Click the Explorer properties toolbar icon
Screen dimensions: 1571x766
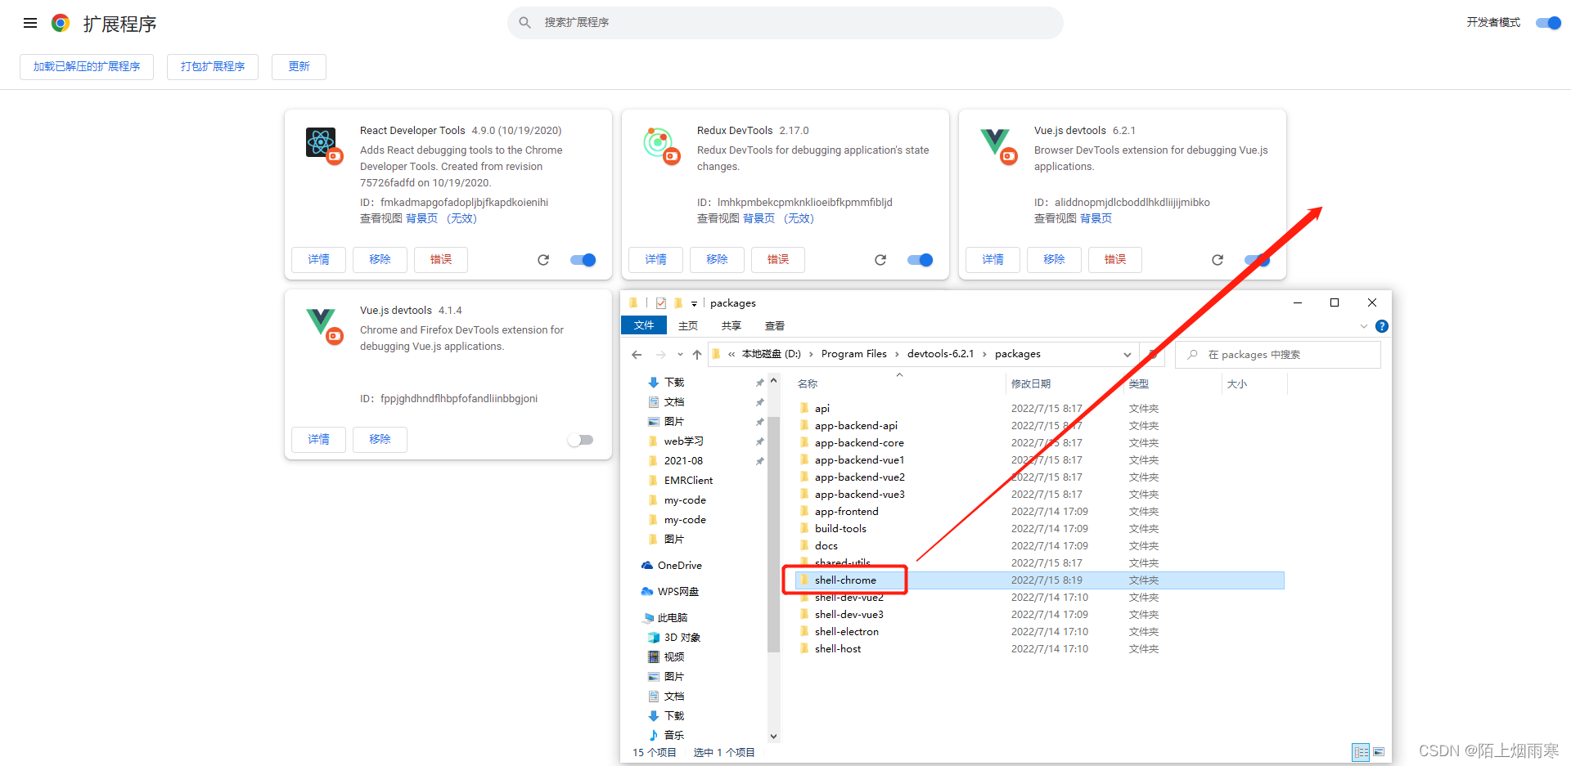[x=661, y=303]
